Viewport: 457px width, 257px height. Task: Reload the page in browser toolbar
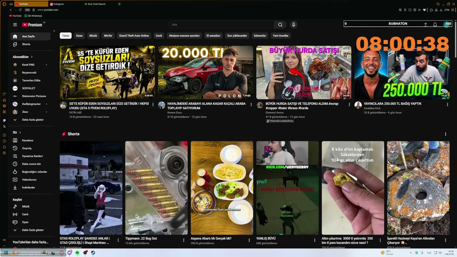(20, 10)
